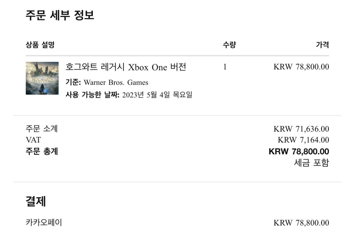Click the 주문 세부 정보 heading
Viewport: 355px width, 245px height.
click(60, 15)
